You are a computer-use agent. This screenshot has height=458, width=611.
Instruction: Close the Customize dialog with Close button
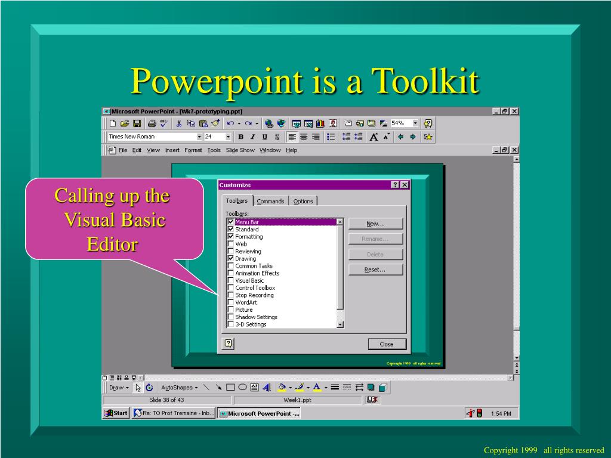click(x=387, y=344)
